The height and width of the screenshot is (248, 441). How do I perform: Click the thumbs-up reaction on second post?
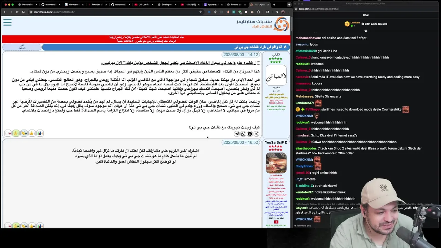tap(32, 226)
